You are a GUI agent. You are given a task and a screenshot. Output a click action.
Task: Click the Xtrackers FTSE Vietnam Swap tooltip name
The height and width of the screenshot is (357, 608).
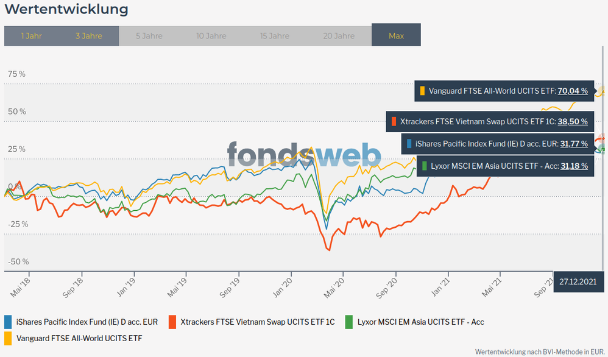pos(478,122)
